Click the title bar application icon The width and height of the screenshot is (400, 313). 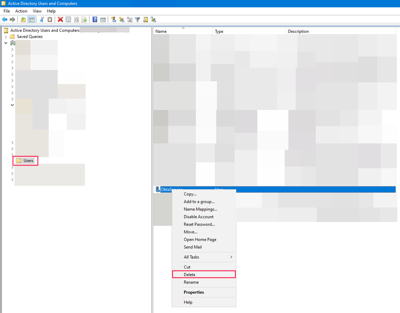[3, 3]
